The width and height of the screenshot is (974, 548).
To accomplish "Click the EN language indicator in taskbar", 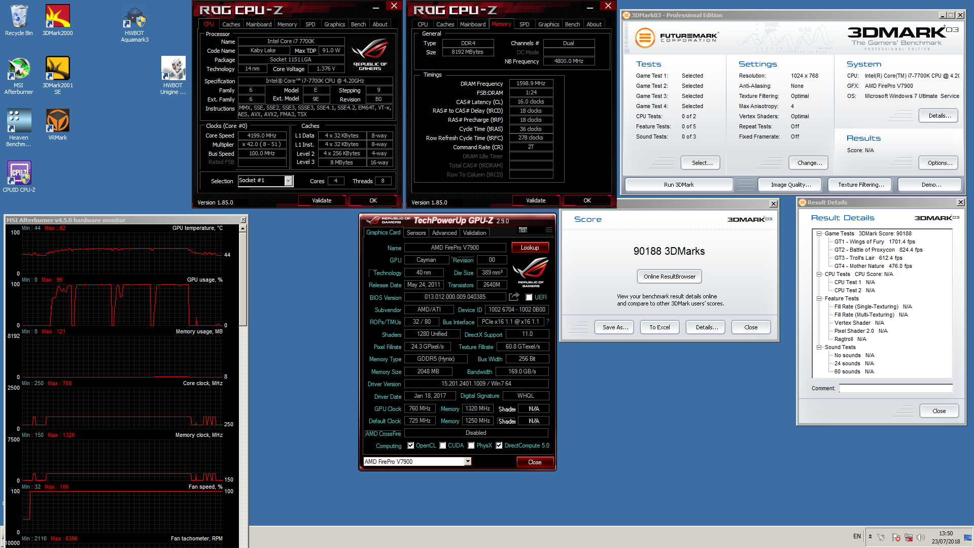I will [857, 536].
